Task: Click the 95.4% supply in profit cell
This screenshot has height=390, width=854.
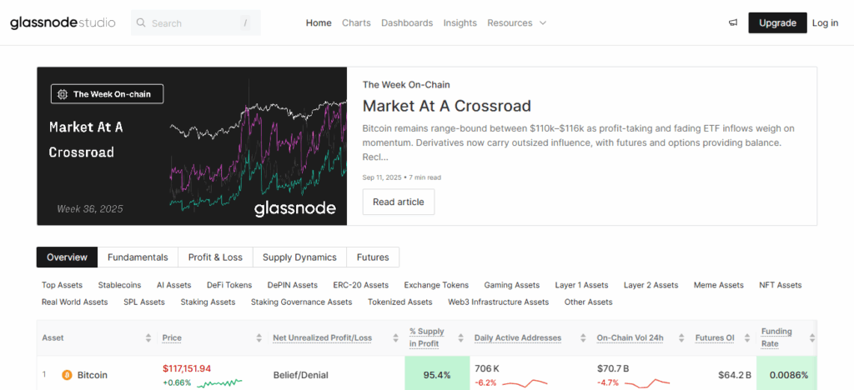Action: coord(437,375)
